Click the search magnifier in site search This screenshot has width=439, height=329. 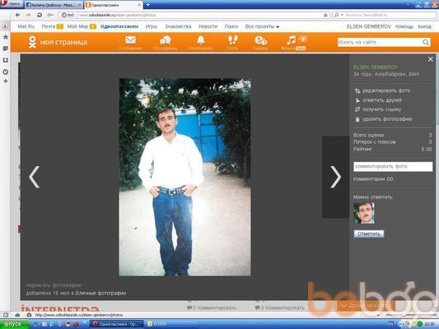pyautogui.click(x=426, y=42)
